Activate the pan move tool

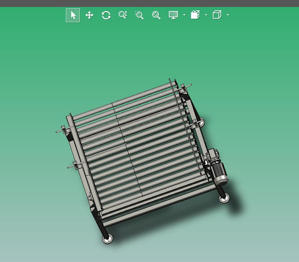click(x=89, y=15)
